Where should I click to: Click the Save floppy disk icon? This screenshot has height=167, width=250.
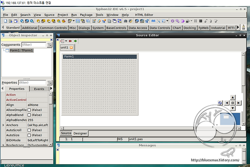[x=78, y=21]
